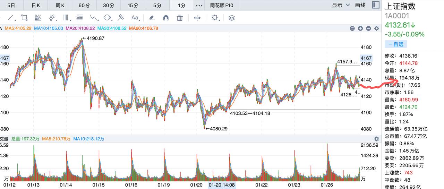Click the 换手 1.87% row

point(399,114)
